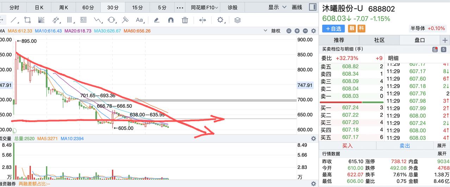The height and width of the screenshot is (187, 450).
Task: Toggle the right side panel layout icon
Action: tap(312, 7)
